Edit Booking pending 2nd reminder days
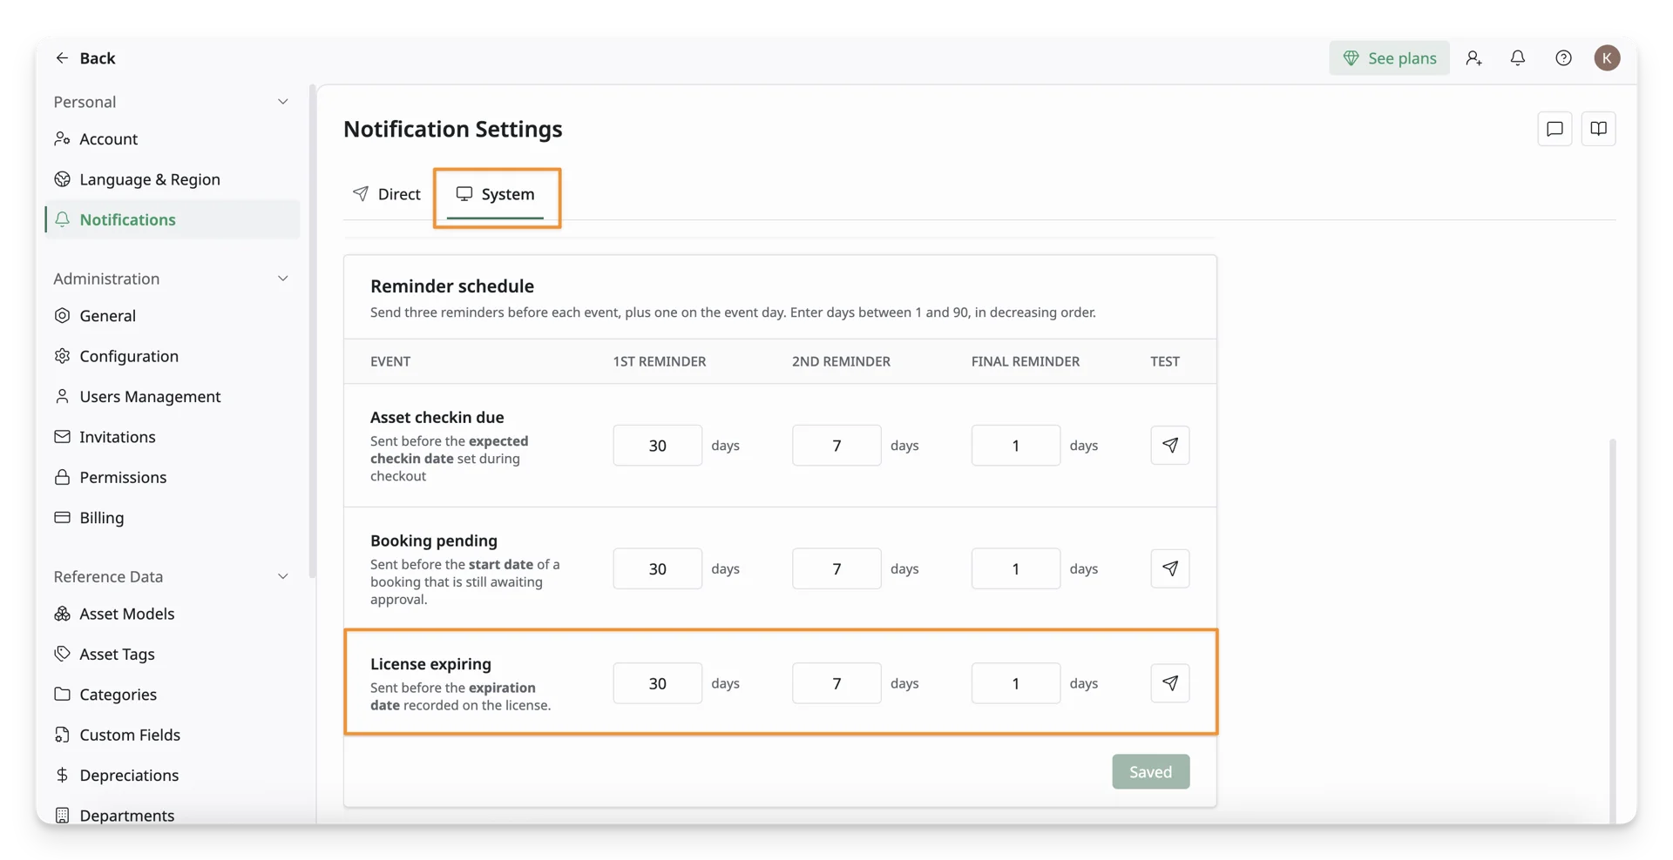This screenshot has height=860, width=1673. (836, 568)
